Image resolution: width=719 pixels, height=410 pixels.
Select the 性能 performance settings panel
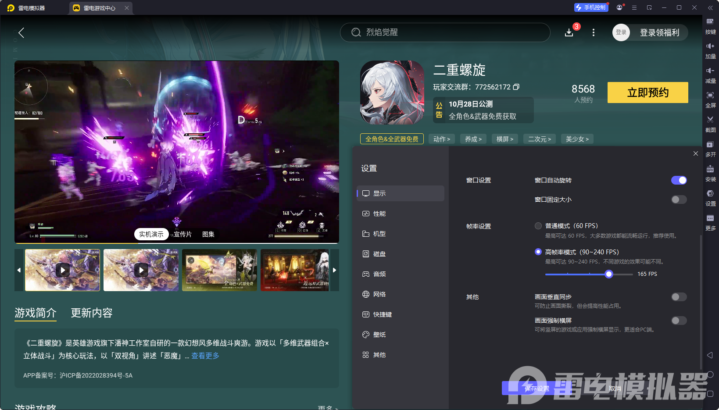point(380,214)
